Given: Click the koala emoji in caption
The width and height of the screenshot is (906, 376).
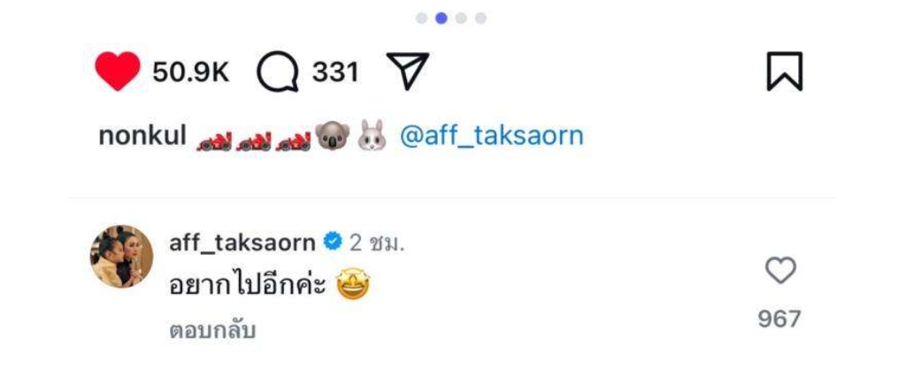Looking at the screenshot, I should [x=333, y=137].
